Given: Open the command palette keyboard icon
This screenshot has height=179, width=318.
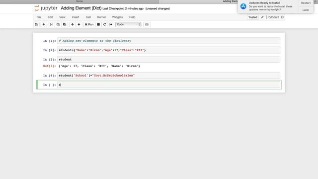Looking at the screenshot, I should [147, 24].
